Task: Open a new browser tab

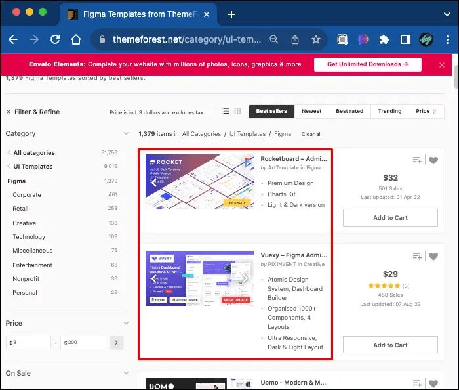Action: (x=231, y=14)
